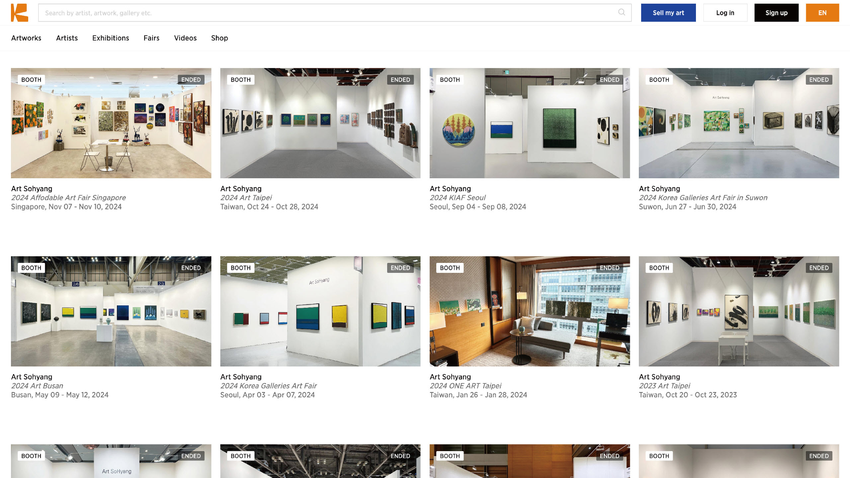
Task: Open the bottom-row booth photo showing Art SoHyang sign
Action: click(x=111, y=461)
